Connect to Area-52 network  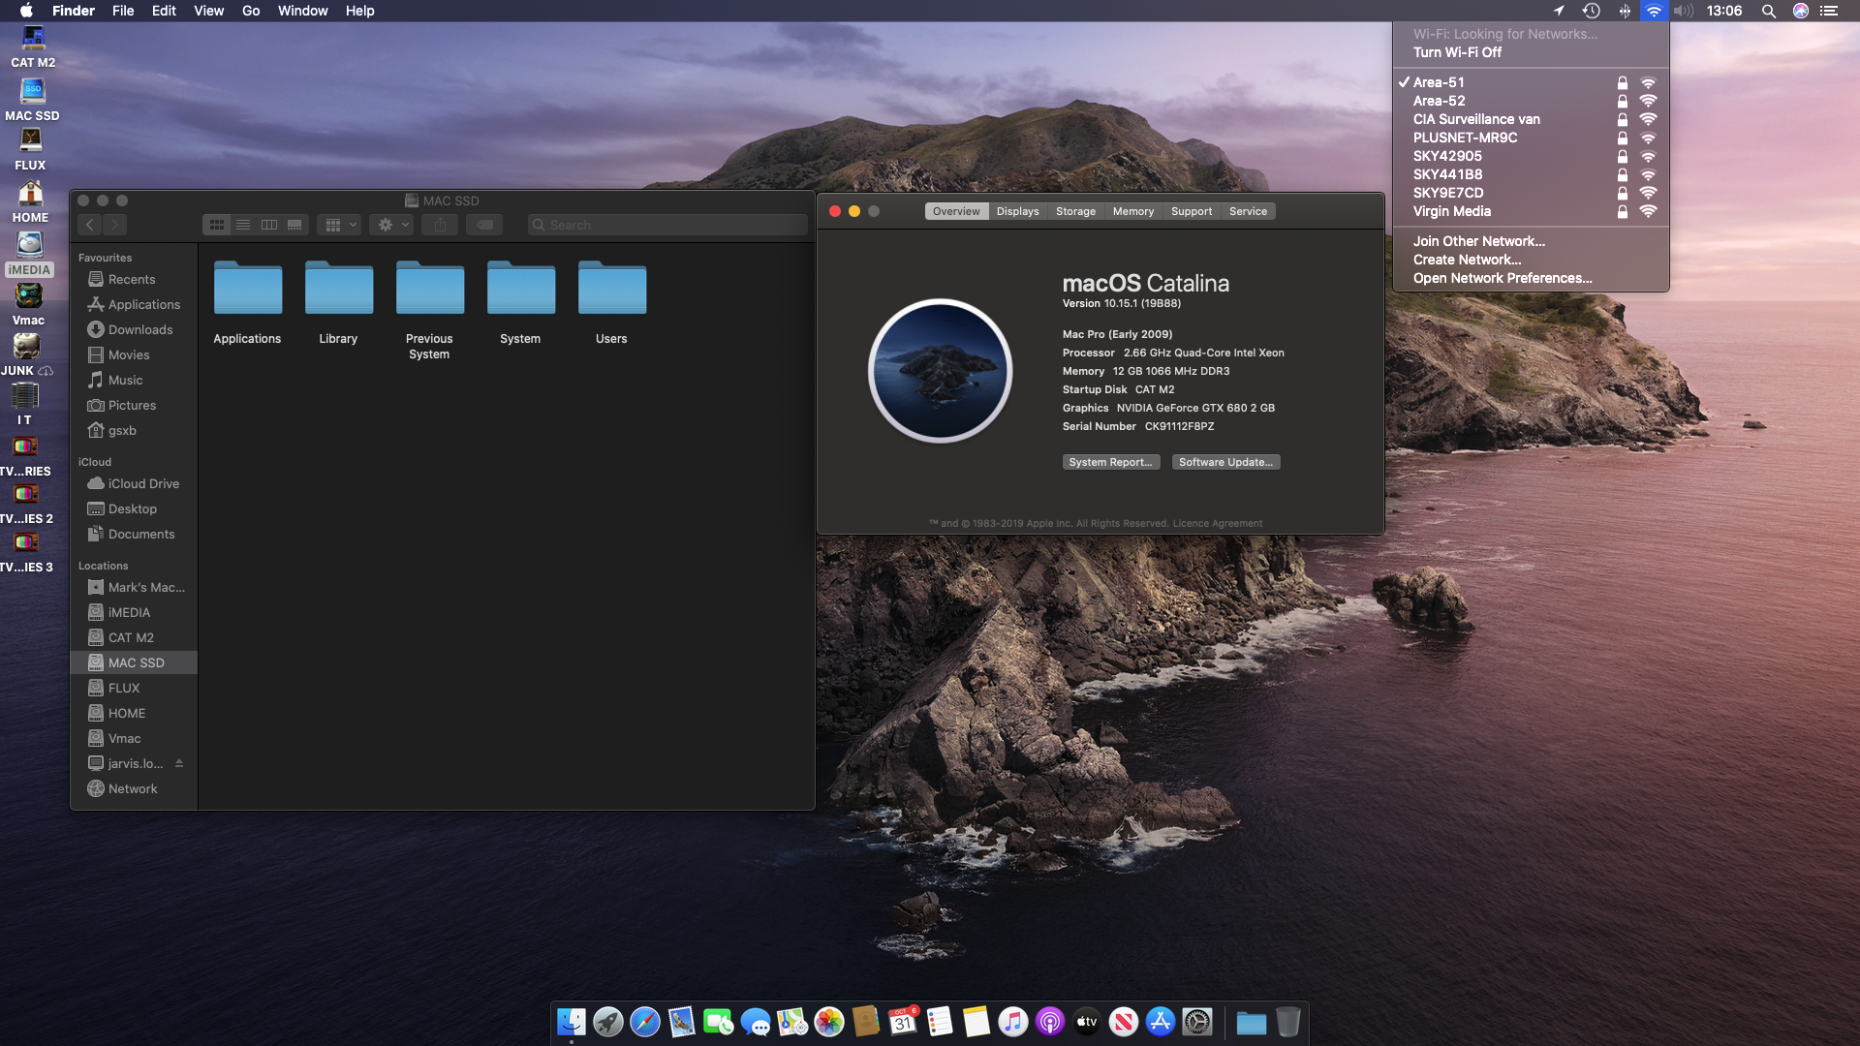(1531, 101)
